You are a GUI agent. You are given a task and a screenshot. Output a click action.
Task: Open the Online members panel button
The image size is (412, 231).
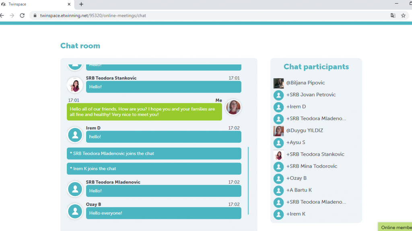396,227
